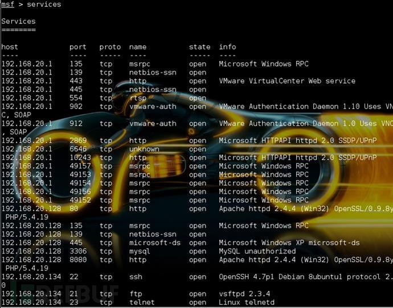The height and width of the screenshot is (308, 393).
Task: Click 'VMware VirtualCenter Web service' info text
Action: pos(287,81)
